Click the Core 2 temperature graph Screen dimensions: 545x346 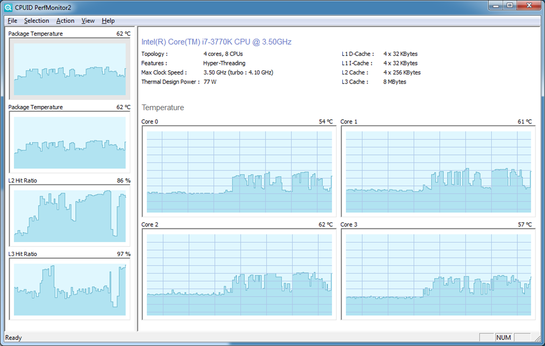(239, 274)
